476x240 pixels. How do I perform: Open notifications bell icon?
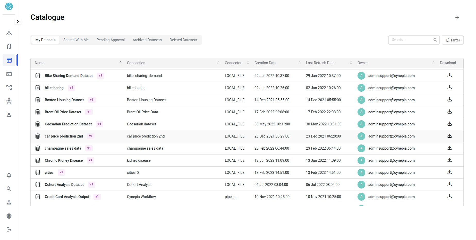point(9,175)
